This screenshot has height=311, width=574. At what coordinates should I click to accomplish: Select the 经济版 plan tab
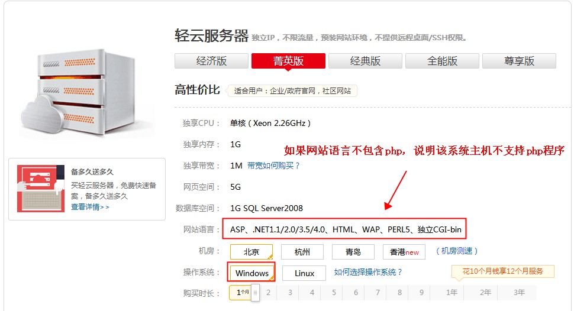[211, 61]
